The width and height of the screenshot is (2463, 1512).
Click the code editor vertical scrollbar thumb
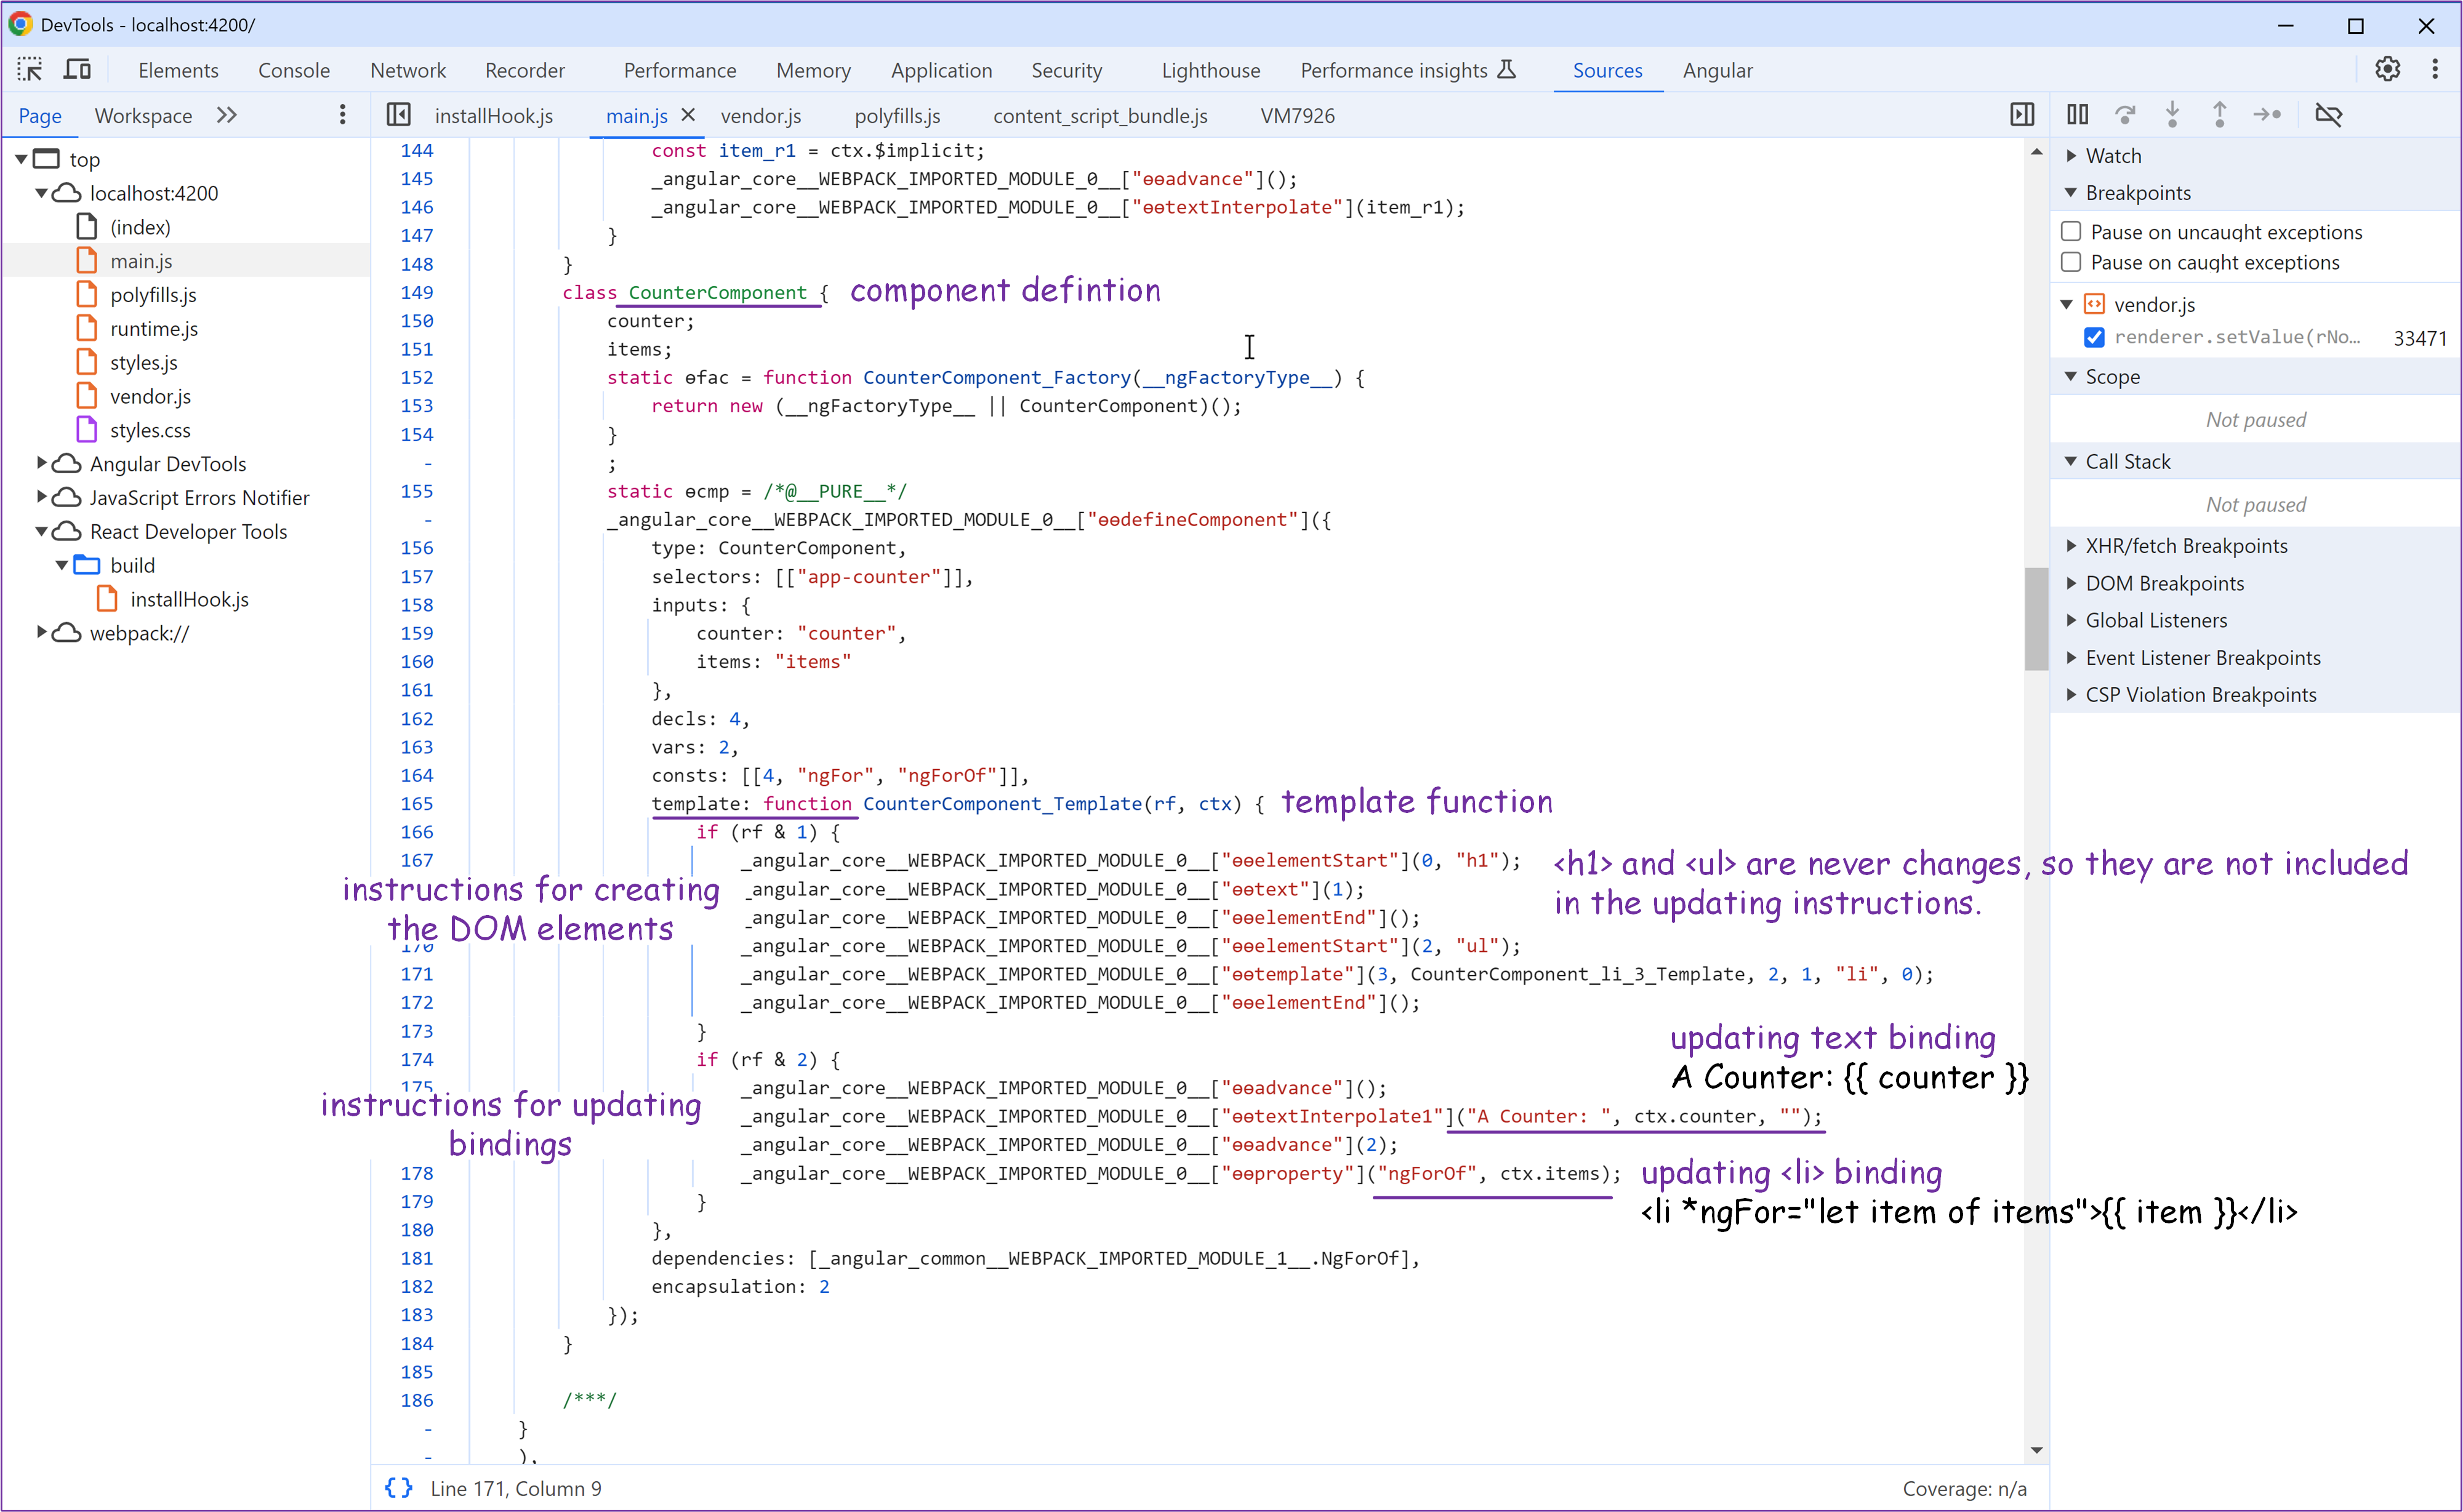pos(2036,618)
